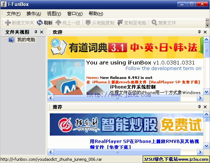210x163 pixels.
Task: Open the 窗口(W) menu
Action: [x=75, y=14]
